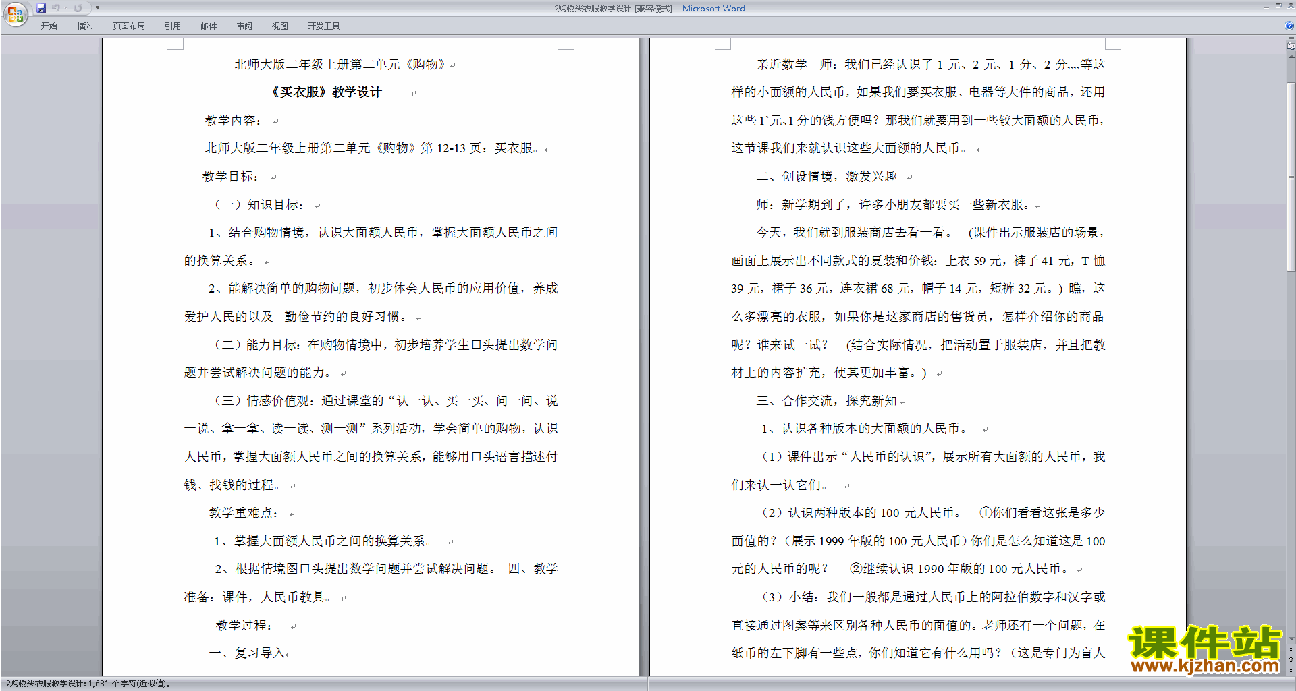Switch to the 插入 ribbon tab
Viewport: 1296px width, 691px height.
click(x=84, y=26)
